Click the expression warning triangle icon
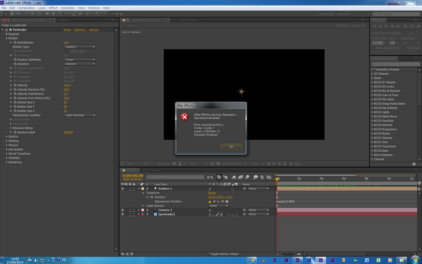The width and height of the screenshot is (422, 264). (210, 201)
